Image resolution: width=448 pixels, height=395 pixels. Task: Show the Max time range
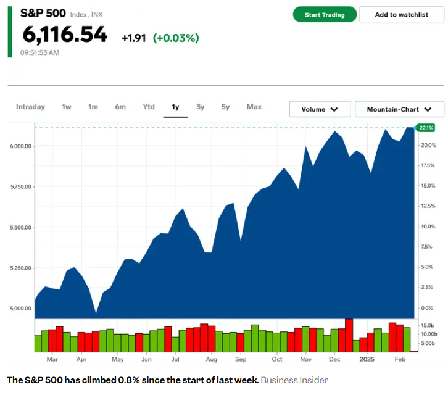[254, 107]
